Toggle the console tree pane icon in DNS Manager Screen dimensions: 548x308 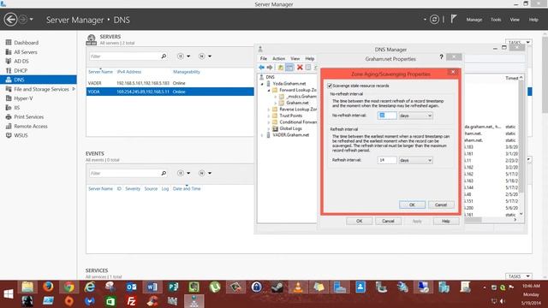pyautogui.click(x=289, y=68)
